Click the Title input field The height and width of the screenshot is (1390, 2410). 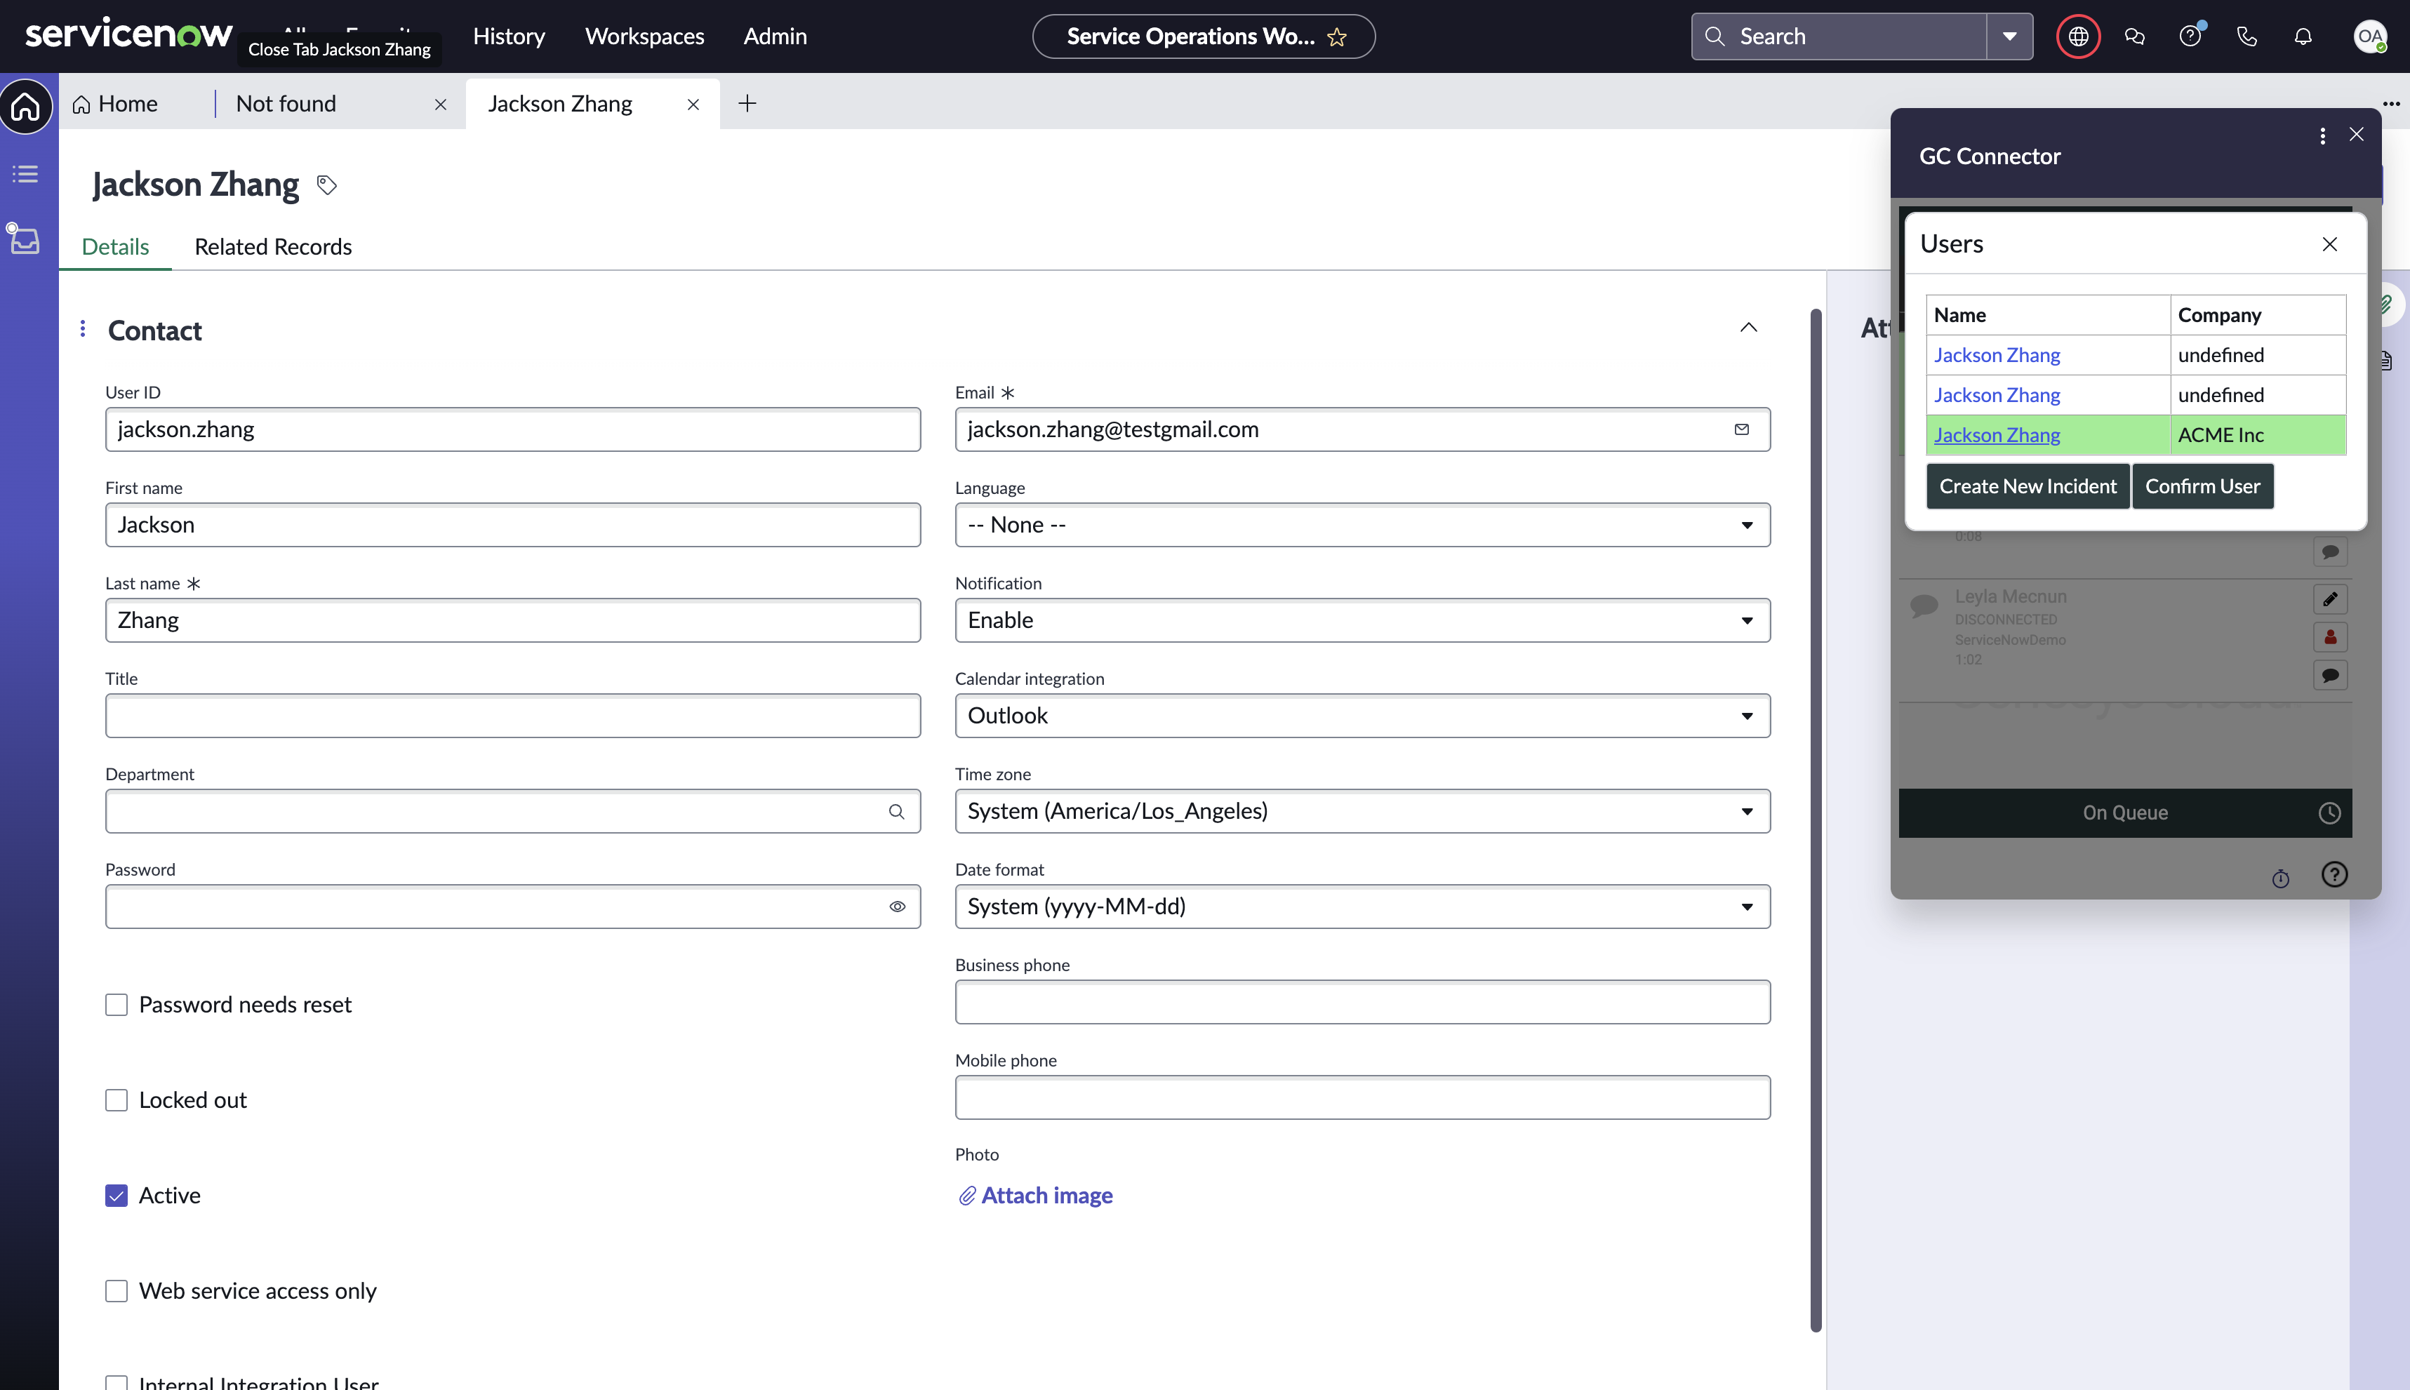point(513,716)
